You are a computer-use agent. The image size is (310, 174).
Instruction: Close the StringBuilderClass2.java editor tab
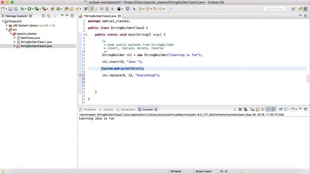[120, 16]
